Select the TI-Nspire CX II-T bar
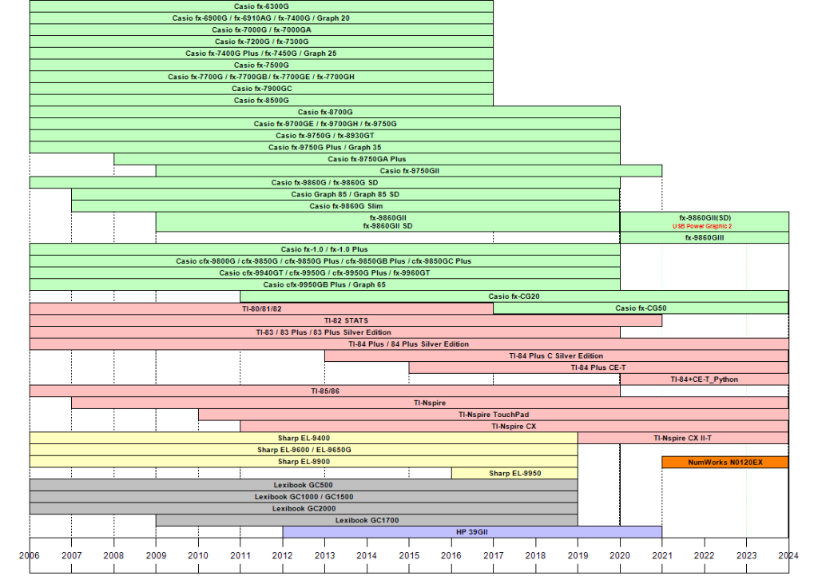The width and height of the screenshot is (818, 580). pyautogui.click(x=683, y=438)
